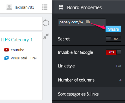Open the list menu icon beside username
Viewport: 125px width, 103px height.
pyautogui.click(x=45, y=7)
